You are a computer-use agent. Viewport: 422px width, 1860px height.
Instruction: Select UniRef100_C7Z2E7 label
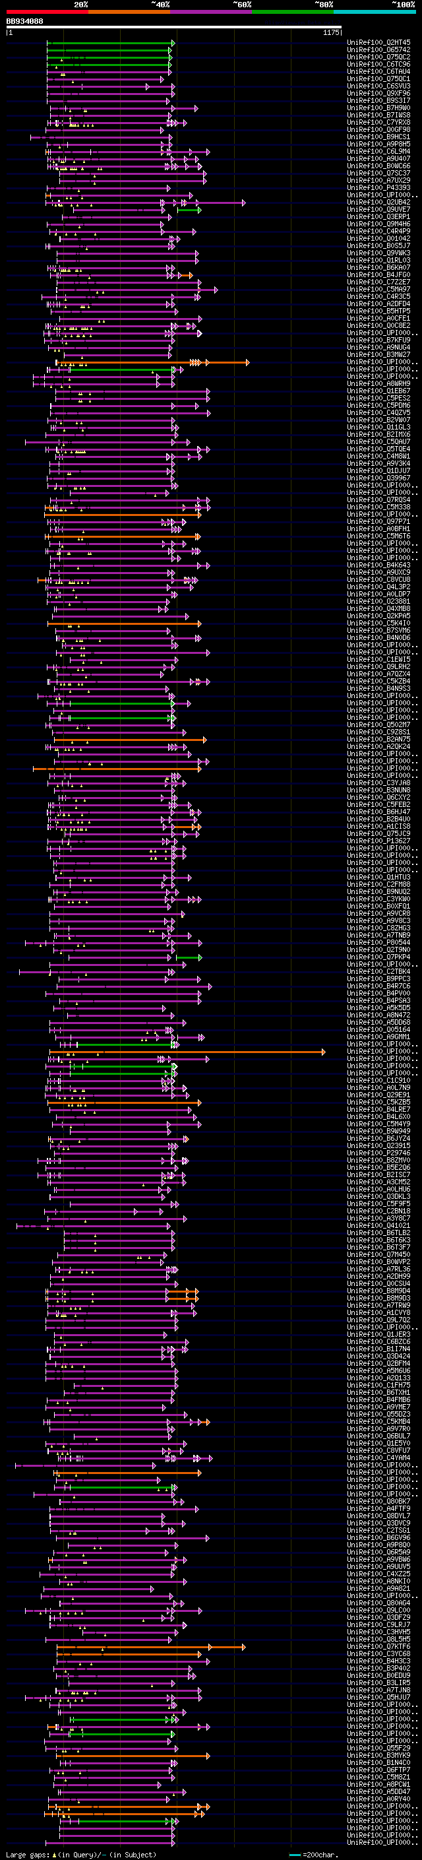click(x=378, y=282)
